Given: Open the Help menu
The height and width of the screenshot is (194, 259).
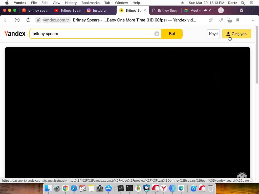Looking at the screenshot, I should [x=136, y=3].
